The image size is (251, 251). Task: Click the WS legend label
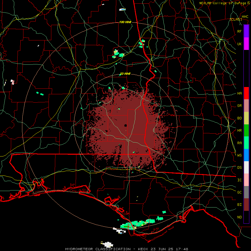pos(239,155)
